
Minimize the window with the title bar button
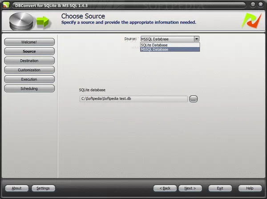[x=253, y=4]
